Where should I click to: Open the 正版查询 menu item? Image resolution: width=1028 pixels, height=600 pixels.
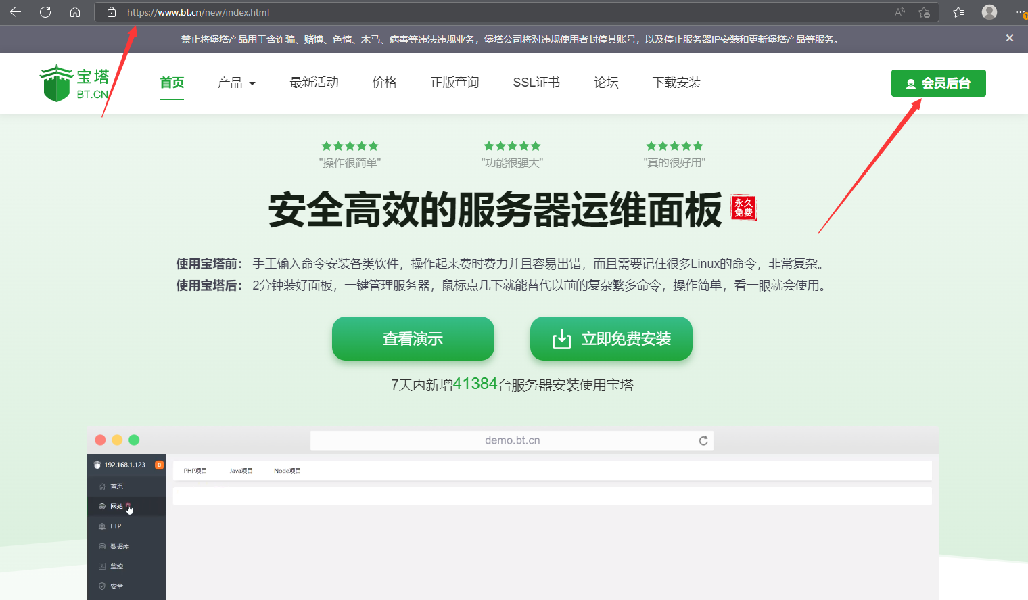[x=454, y=83]
